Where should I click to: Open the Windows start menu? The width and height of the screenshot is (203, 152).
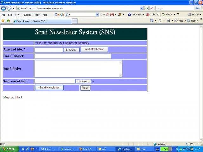pos(9,149)
